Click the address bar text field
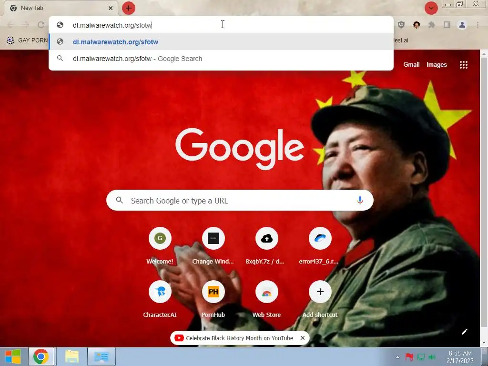The width and height of the screenshot is (488, 366). click(x=221, y=25)
